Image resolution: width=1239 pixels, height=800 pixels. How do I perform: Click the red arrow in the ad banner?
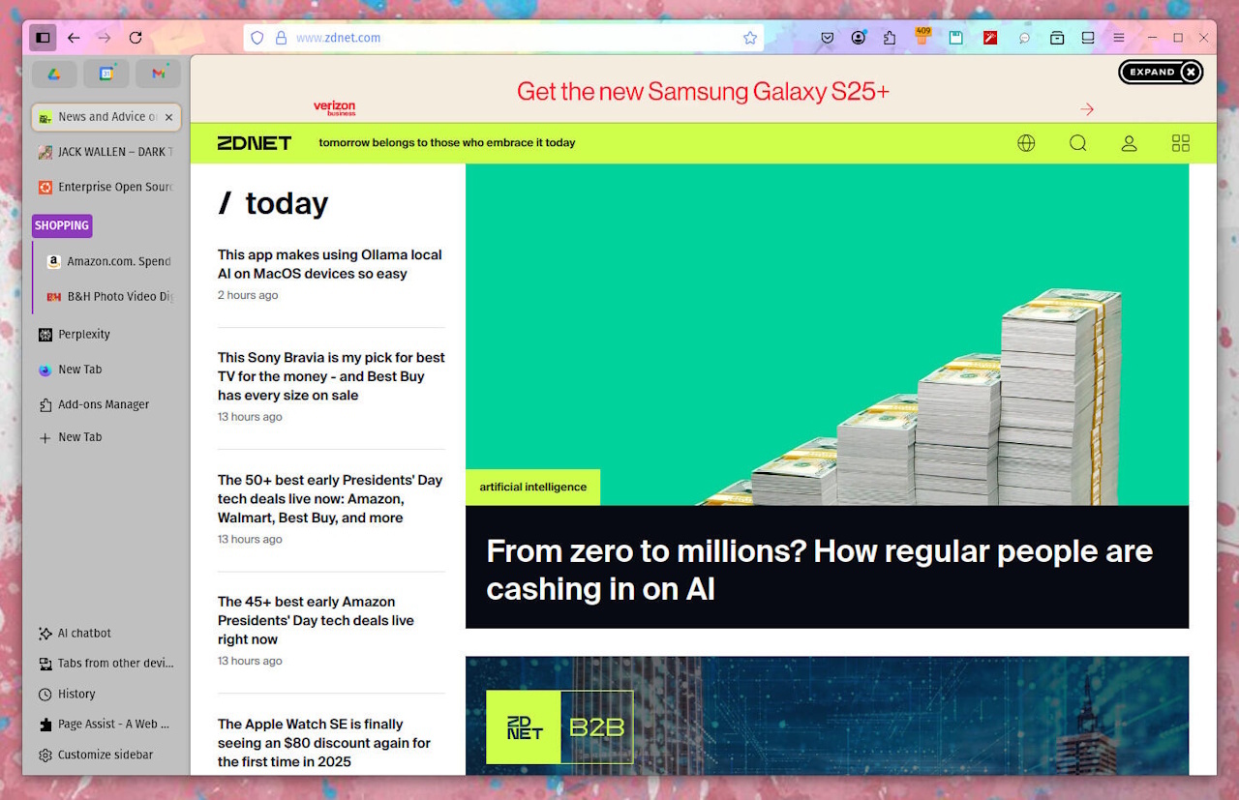(x=1087, y=109)
